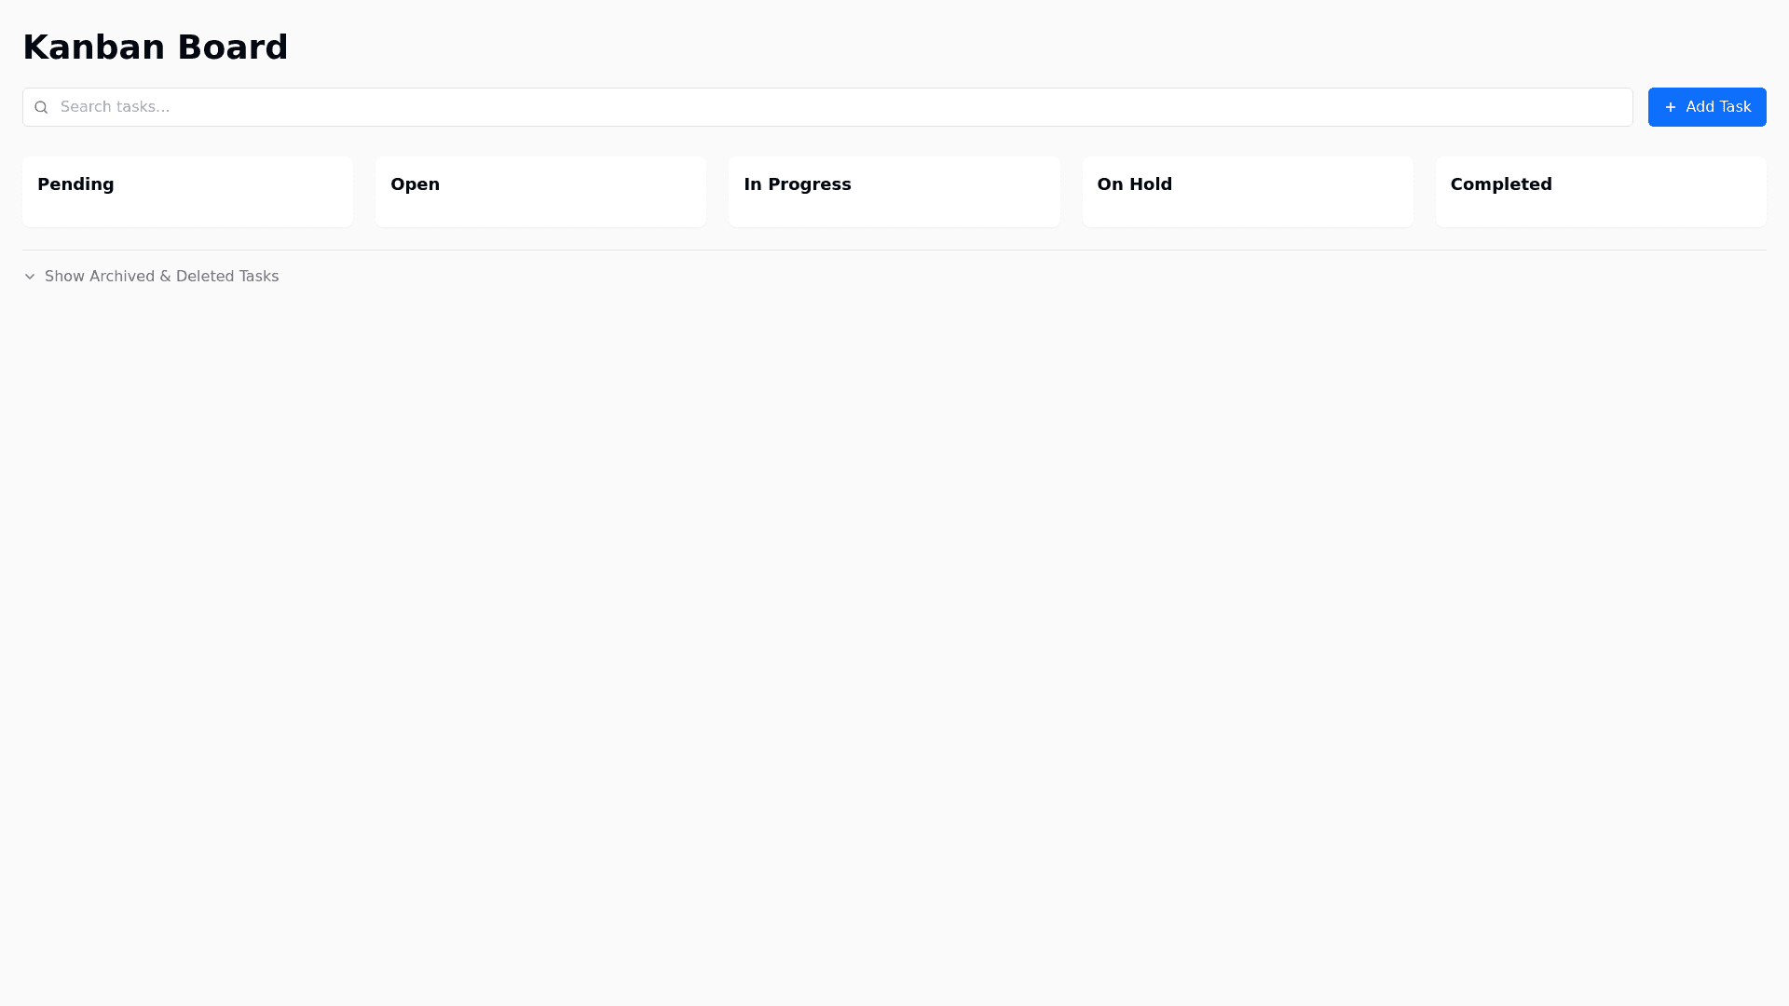Select the Open column heading

click(415, 184)
